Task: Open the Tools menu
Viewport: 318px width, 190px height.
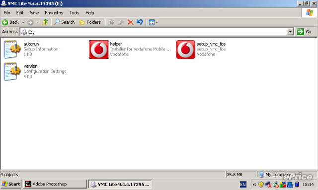Action: pyautogui.click(x=74, y=13)
